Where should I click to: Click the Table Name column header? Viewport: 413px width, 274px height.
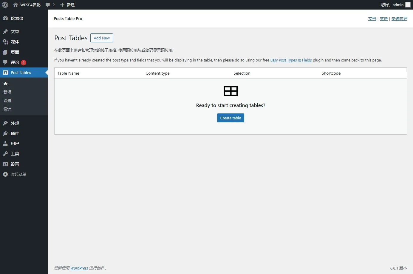[x=68, y=73]
